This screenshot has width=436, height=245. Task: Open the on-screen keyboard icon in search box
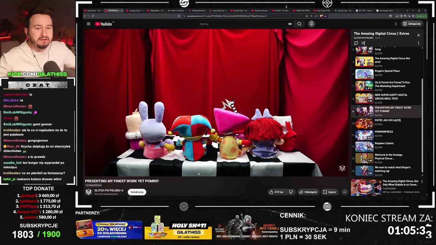click(290, 24)
